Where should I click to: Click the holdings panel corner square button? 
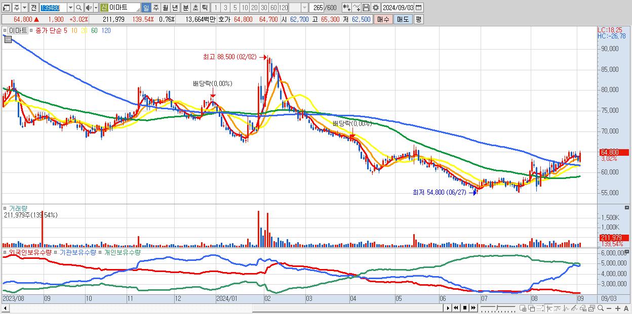[x=627, y=251]
